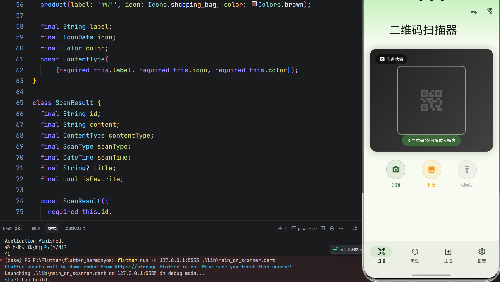Open the 调试控制台 debug console tab

[75, 228]
